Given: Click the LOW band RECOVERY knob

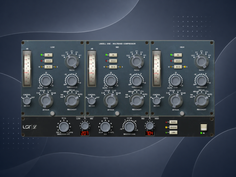Looking at the screenshot, I should pyautogui.click(x=72, y=100).
